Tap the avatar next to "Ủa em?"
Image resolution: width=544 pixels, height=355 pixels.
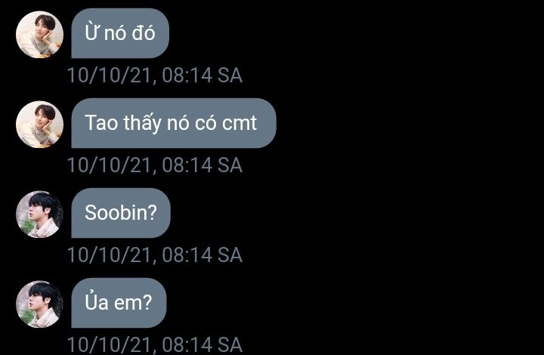coord(39,304)
